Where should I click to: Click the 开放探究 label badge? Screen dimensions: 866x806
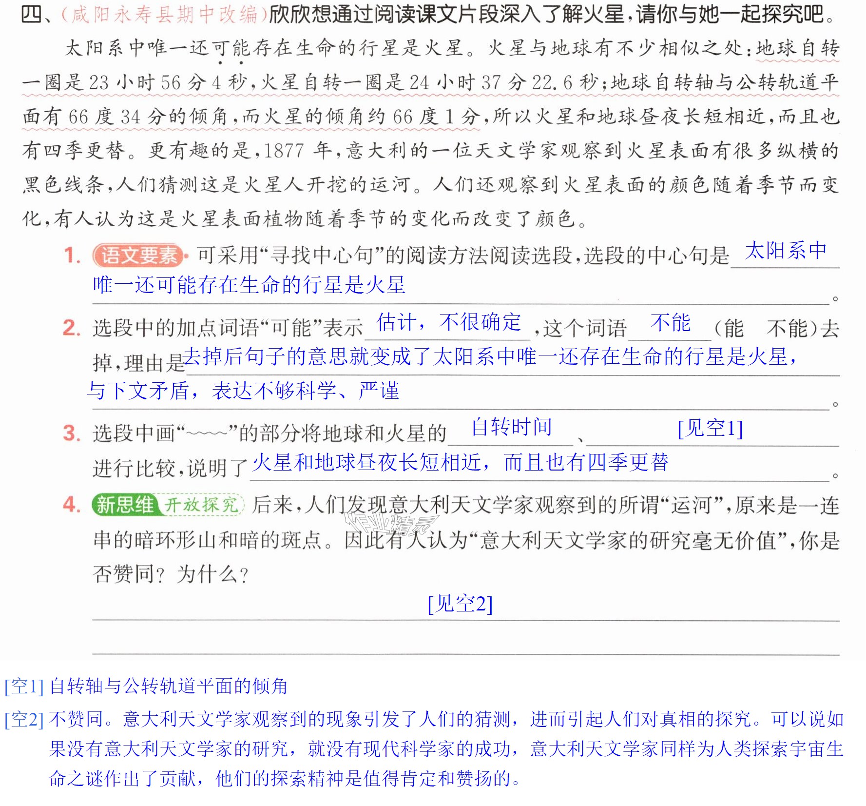coord(202,505)
